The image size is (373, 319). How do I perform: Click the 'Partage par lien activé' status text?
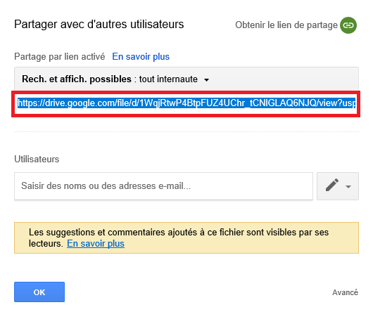(x=60, y=56)
